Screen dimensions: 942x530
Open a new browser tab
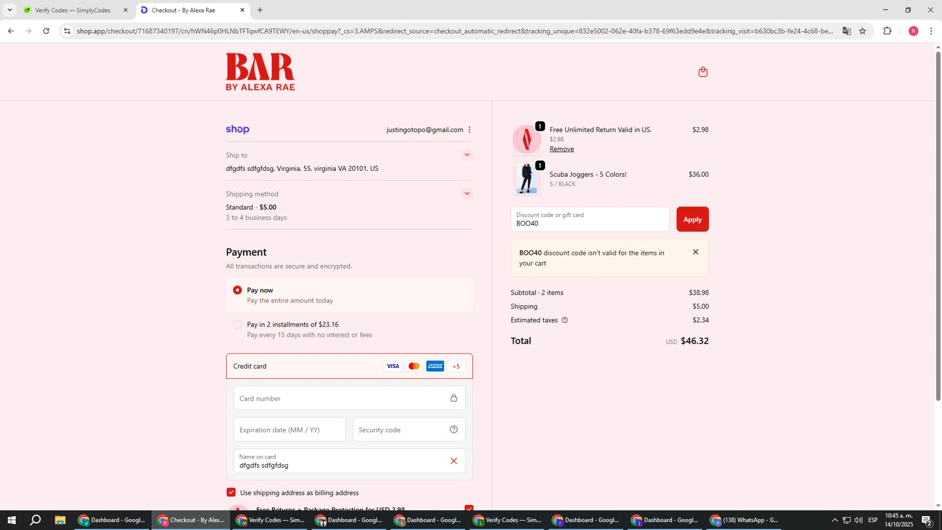(x=260, y=10)
